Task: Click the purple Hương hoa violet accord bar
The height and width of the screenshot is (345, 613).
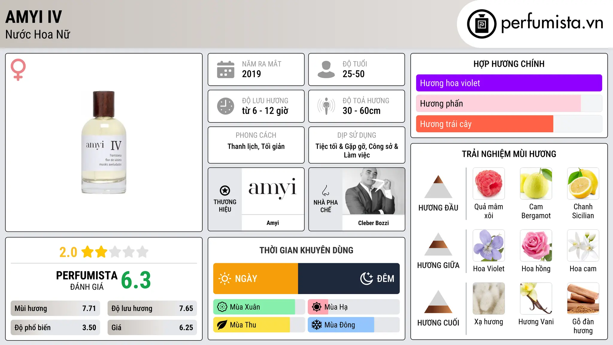Action: click(509, 83)
